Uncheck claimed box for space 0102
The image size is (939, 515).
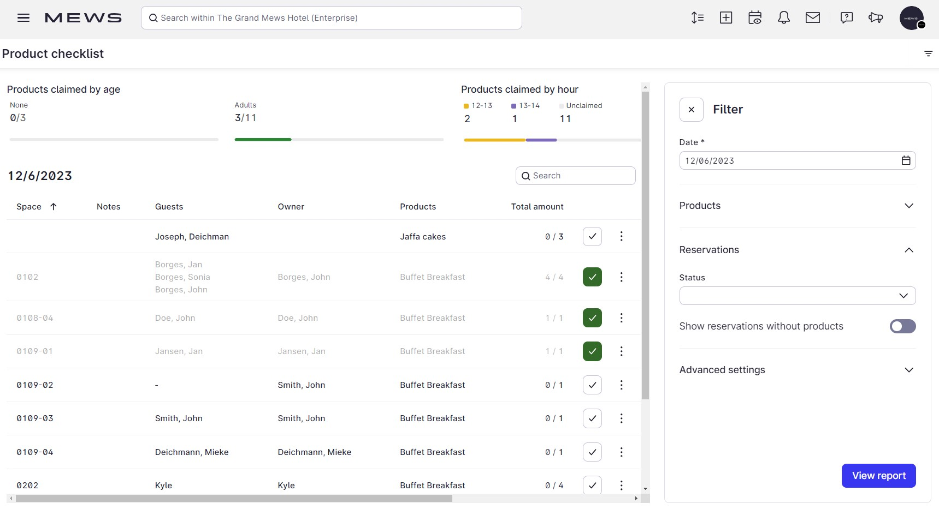pos(592,277)
